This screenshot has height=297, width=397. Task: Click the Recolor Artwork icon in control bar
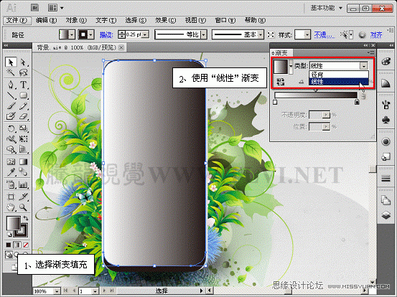tap(362, 34)
